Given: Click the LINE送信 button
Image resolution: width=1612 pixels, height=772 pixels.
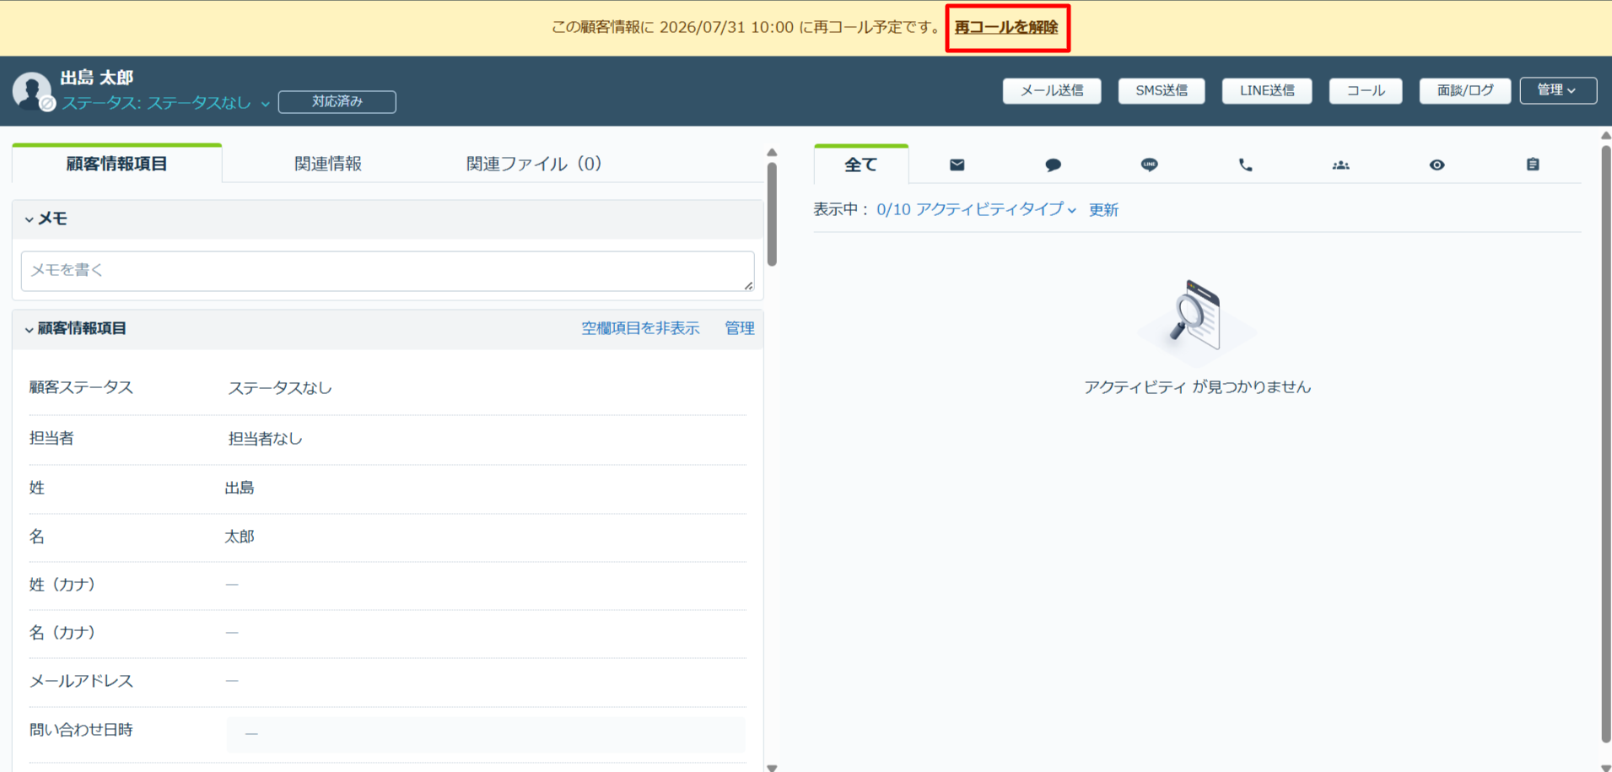Looking at the screenshot, I should tap(1267, 90).
